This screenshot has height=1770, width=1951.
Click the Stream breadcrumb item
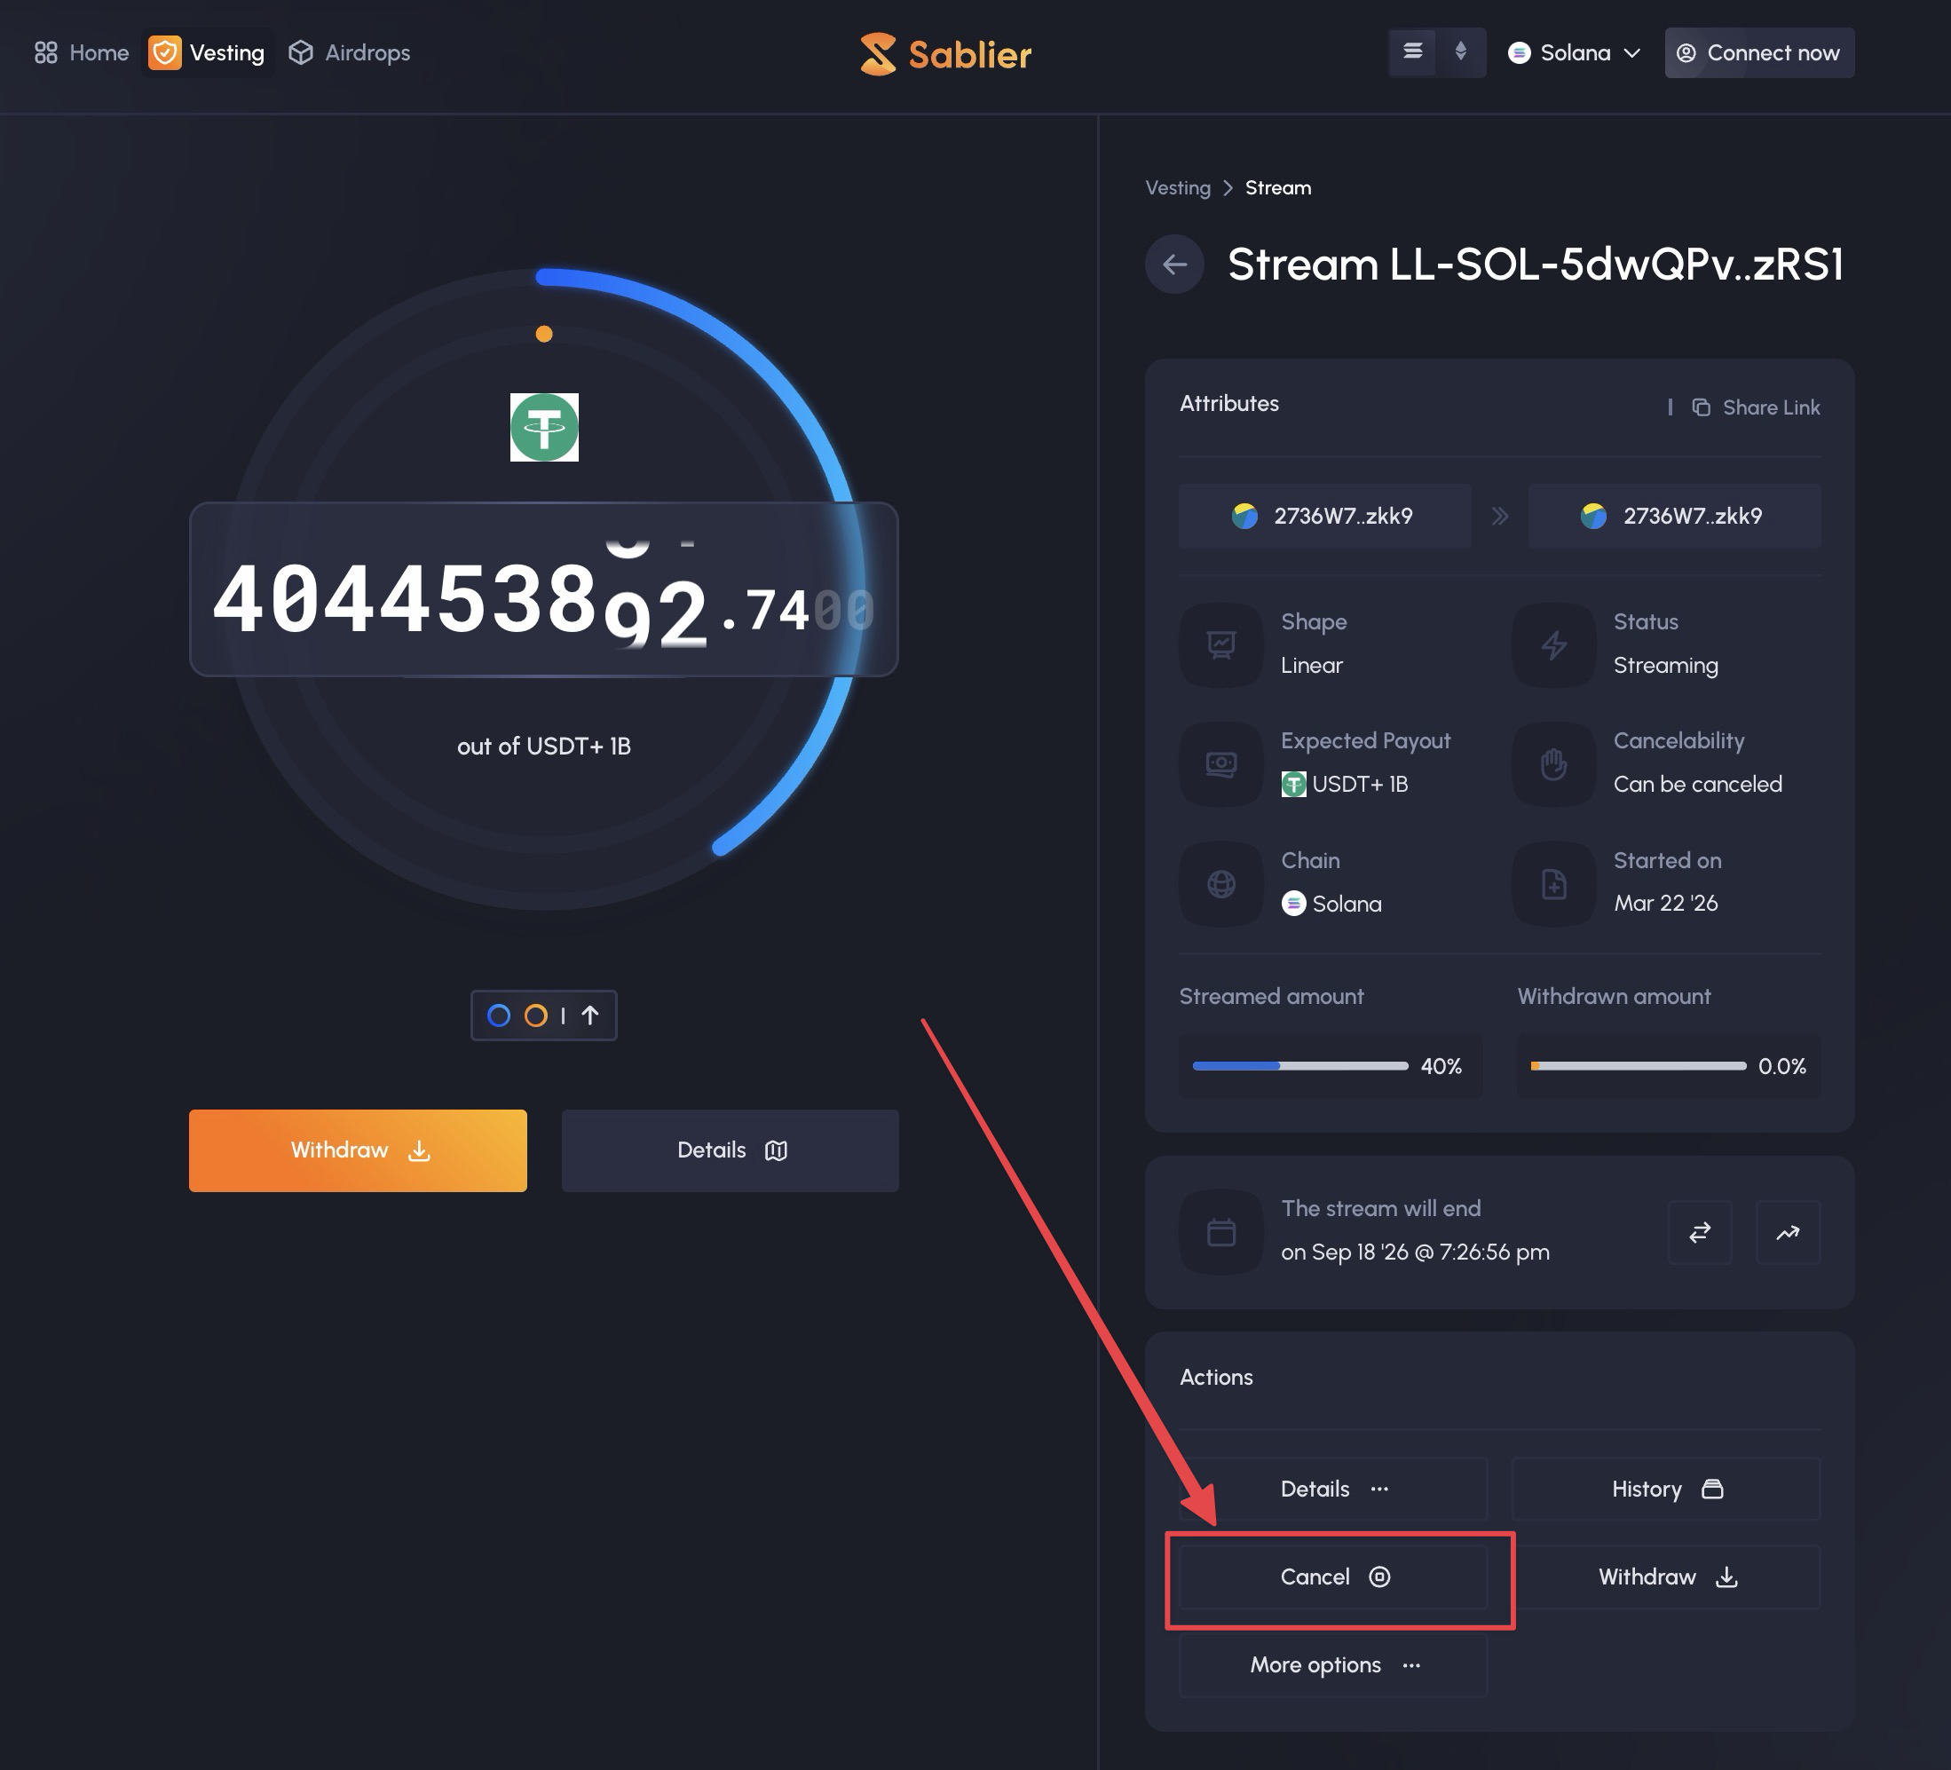(1277, 188)
